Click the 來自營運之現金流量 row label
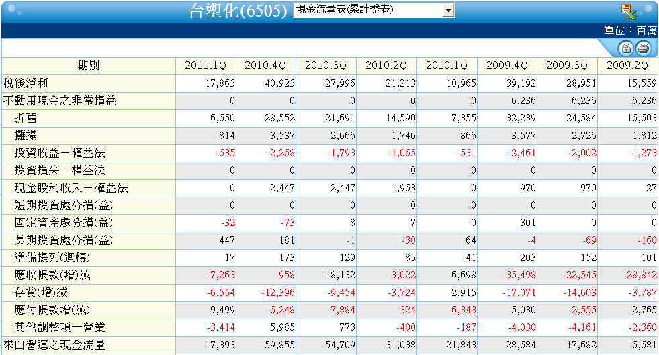 tap(54, 345)
